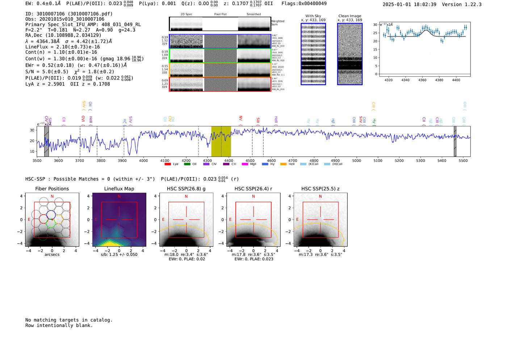507x345 pixels.
Task: Click the gray hatched region near 5460
Action: (455, 141)
